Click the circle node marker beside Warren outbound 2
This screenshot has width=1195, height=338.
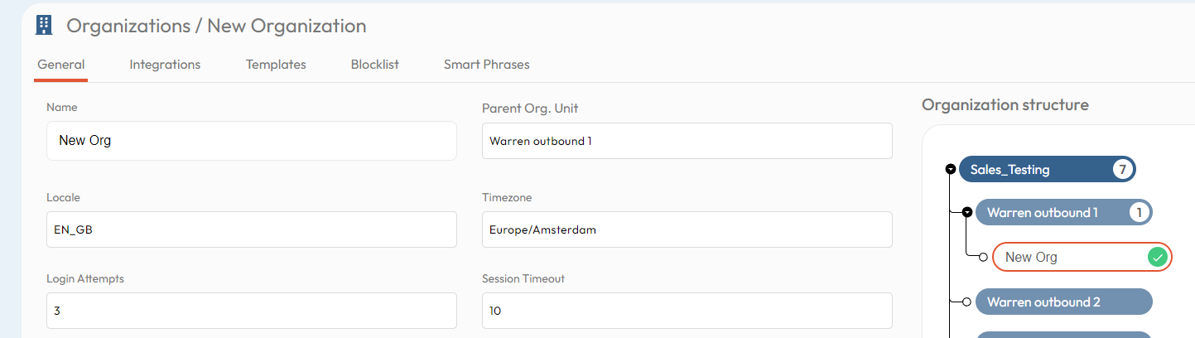click(966, 302)
